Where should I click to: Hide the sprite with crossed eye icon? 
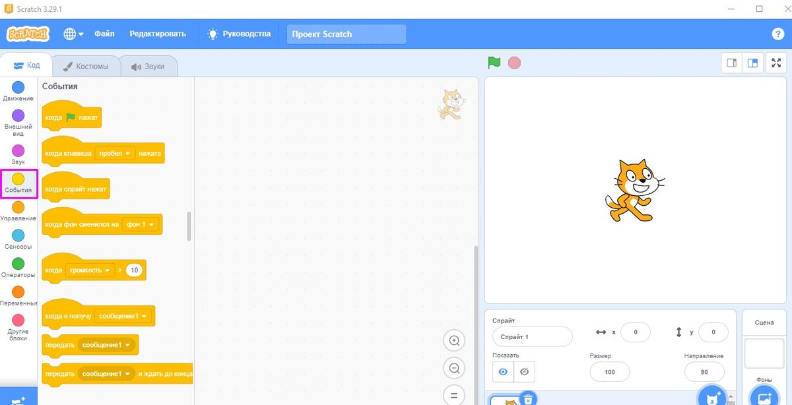pos(524,372)
